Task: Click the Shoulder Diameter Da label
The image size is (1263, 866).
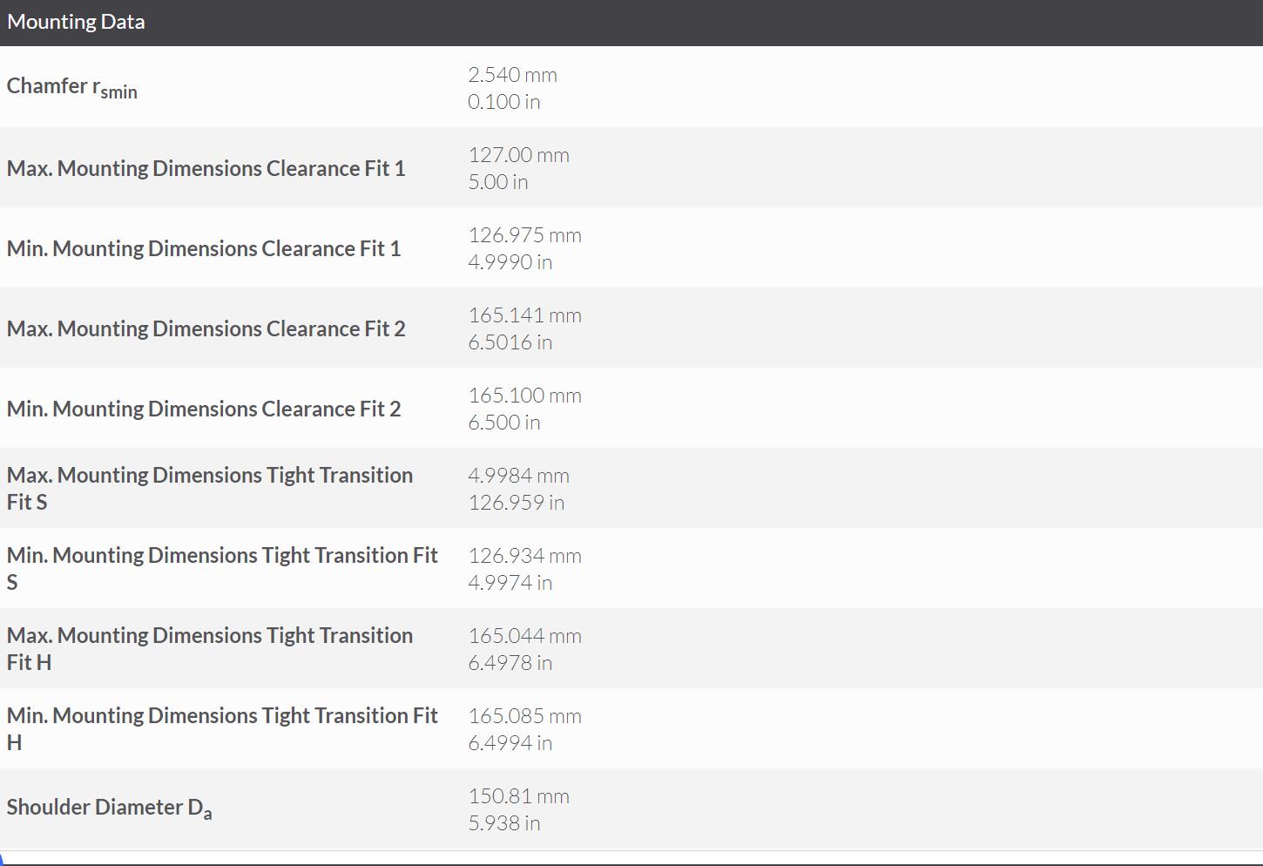Action: [x=109, y=808]
